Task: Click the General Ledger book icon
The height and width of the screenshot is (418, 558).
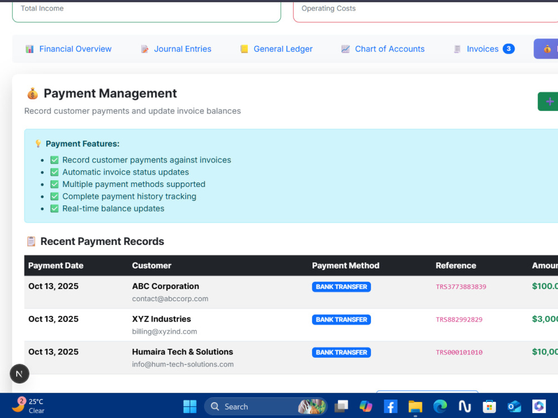Action: pyautogui.click(x=244, y=49)
